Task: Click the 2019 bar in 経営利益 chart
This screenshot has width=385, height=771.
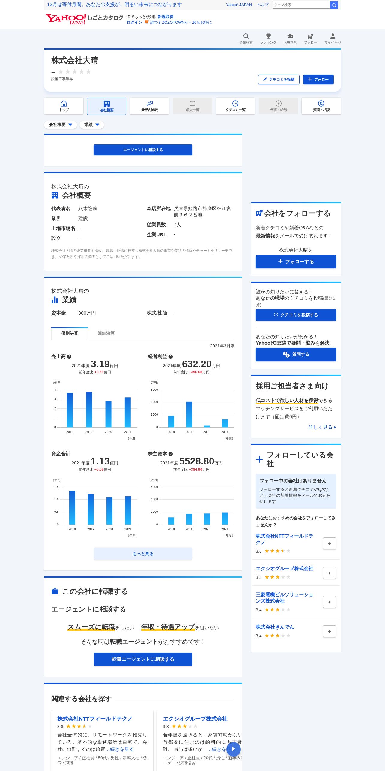Action: (x=189, y=414)
